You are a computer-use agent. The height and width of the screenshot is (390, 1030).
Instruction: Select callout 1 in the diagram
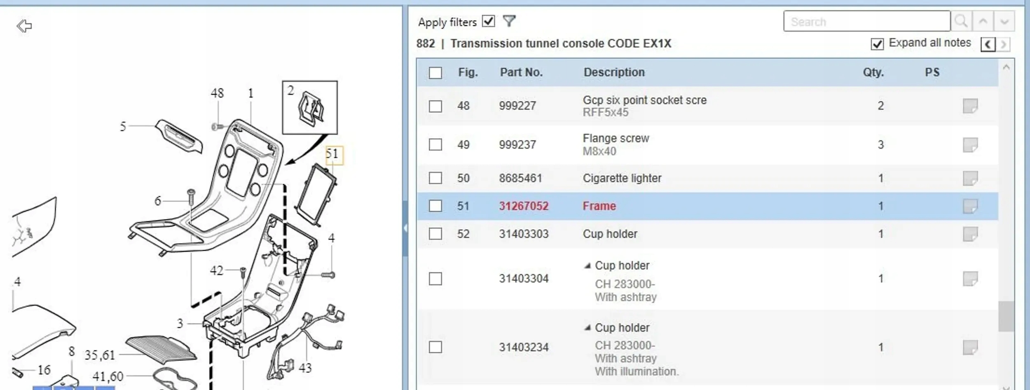250,93
